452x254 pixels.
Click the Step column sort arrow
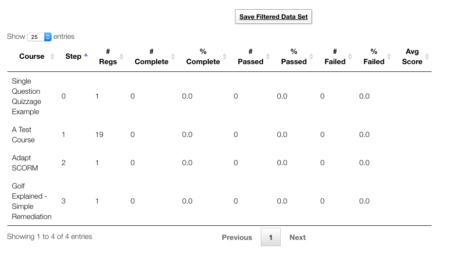(86, 56)
